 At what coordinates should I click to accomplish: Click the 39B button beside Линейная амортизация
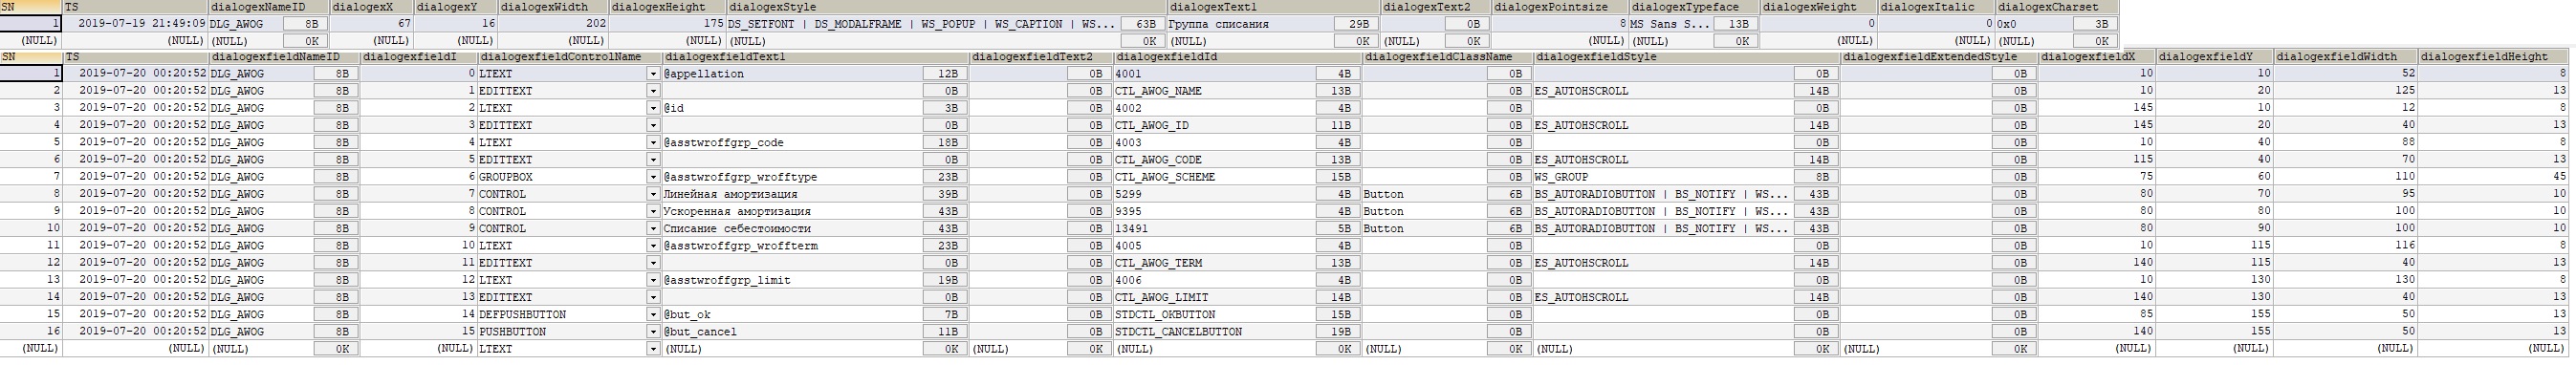point(945,194)
